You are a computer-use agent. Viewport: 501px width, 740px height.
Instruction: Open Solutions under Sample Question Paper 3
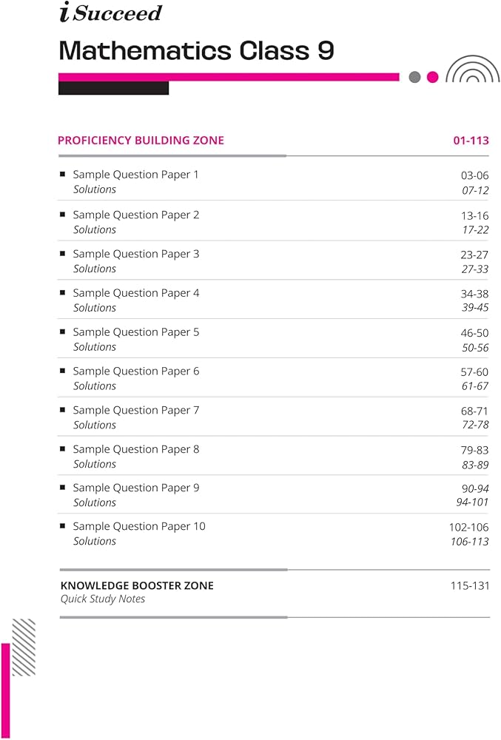95,269
